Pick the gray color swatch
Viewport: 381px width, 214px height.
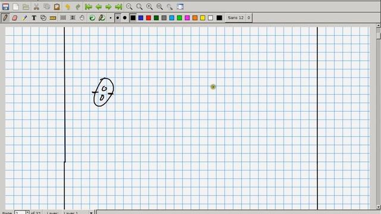pos(164,18)
